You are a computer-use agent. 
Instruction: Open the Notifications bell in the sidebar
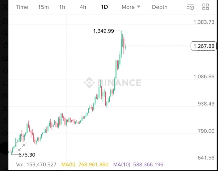pyautogui.click(x=5, y=46)
